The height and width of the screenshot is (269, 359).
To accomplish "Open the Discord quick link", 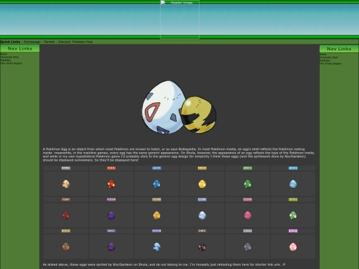I will [x=64, y=42].
